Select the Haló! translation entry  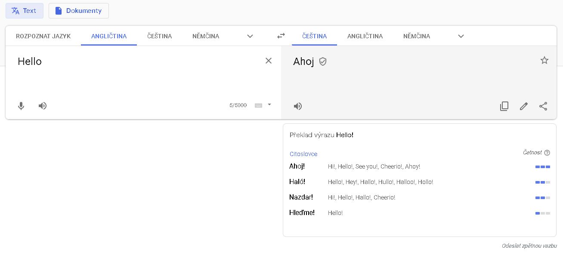(x=297, y=182)
